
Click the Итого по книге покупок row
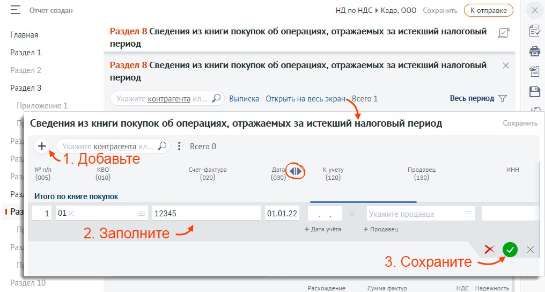[76, 196]
